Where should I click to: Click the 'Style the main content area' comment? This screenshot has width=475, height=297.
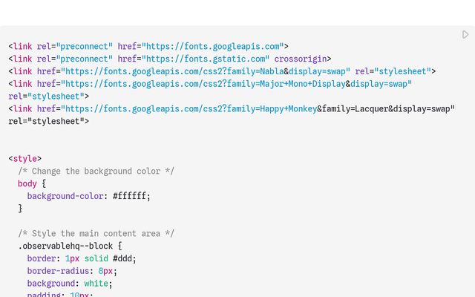[x=96, y=234]
